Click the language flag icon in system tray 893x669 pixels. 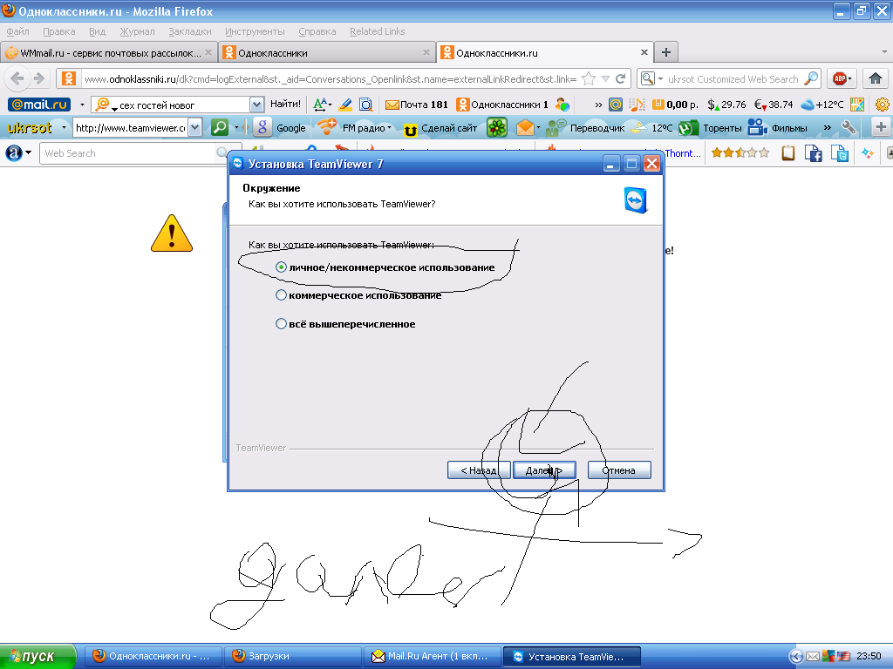point(843,657)
